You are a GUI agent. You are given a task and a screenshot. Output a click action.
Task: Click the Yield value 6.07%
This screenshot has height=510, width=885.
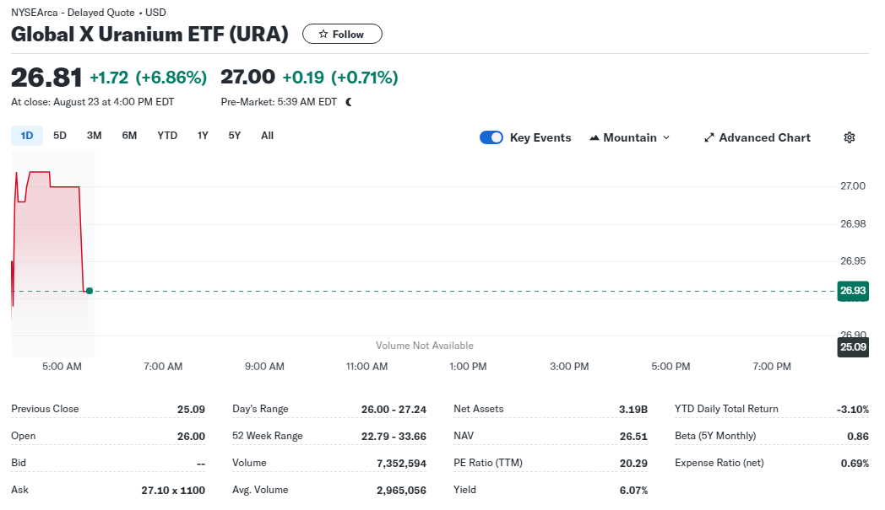pos(634,491)
